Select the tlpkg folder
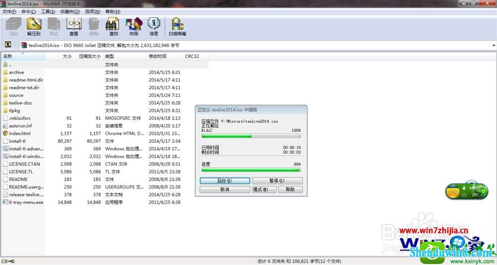Image resolution: width=497 pixels, height=265 pixels. (x=12, y=110)
